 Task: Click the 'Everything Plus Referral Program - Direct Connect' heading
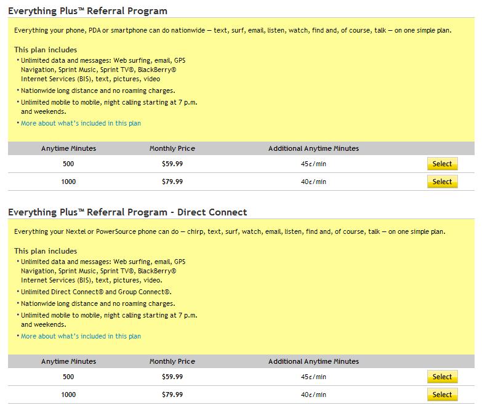[127, 212]
